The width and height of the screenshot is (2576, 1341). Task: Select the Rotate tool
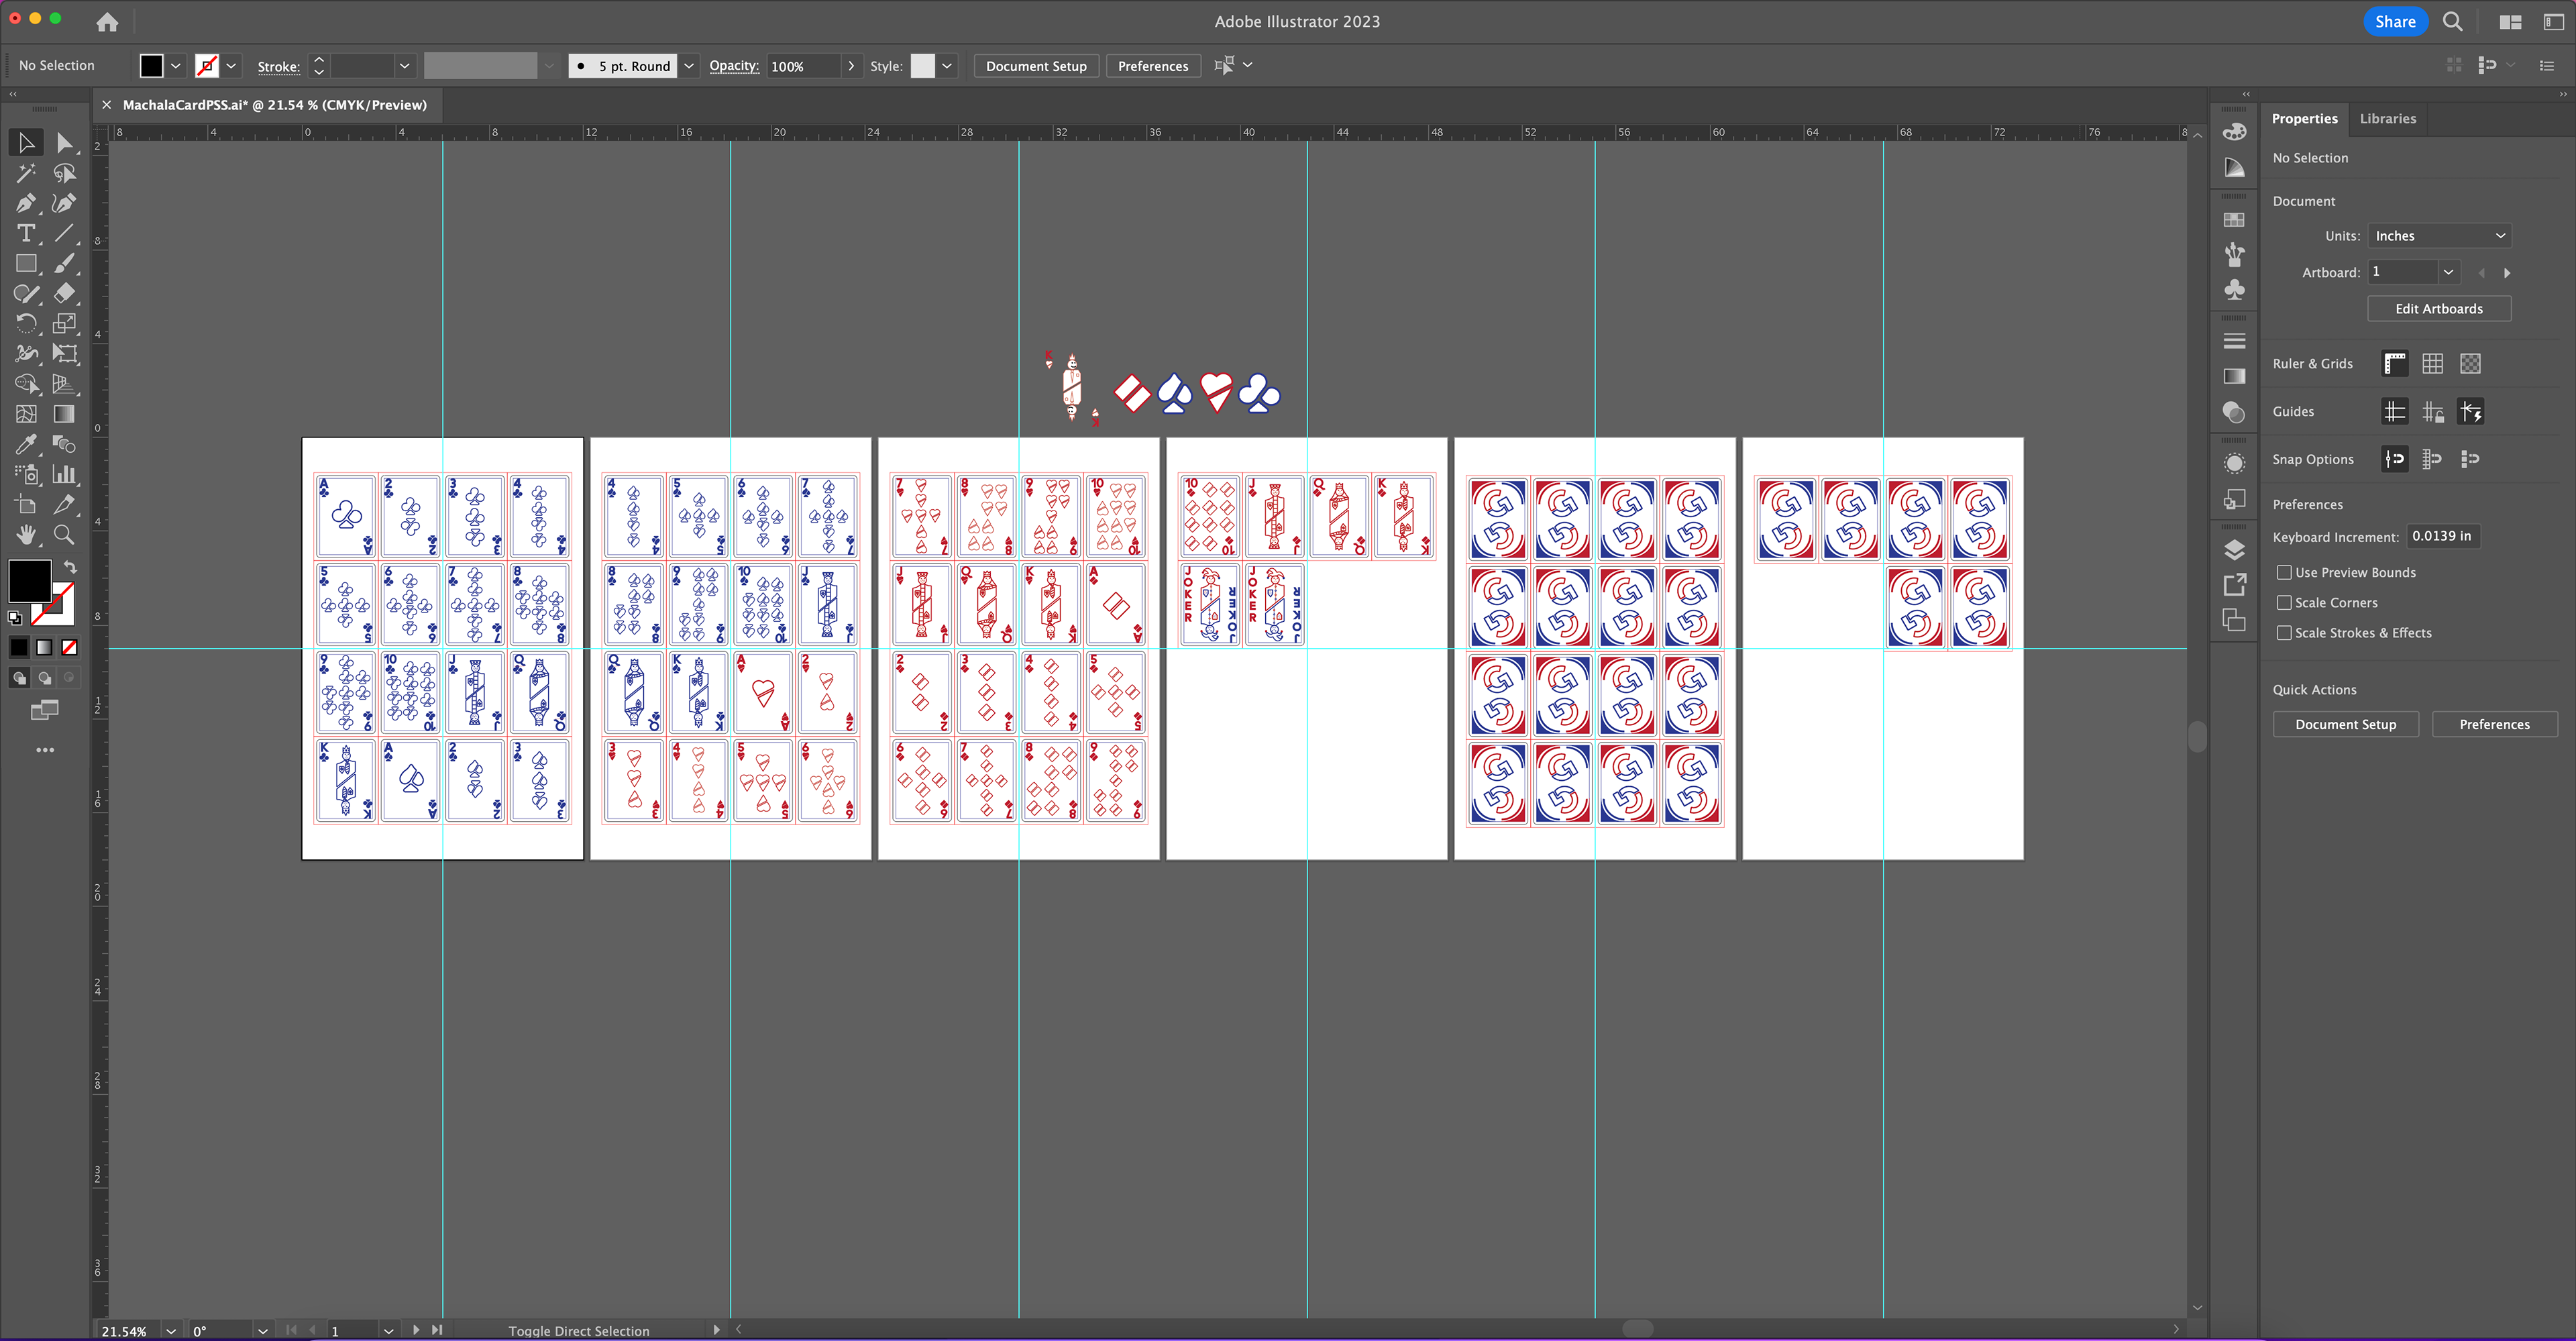point(26,323)
